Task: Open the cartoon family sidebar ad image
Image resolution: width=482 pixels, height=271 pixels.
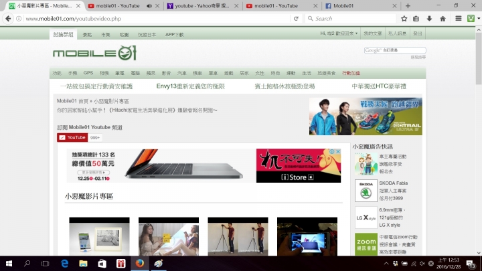Action: [x=366, y=164]
